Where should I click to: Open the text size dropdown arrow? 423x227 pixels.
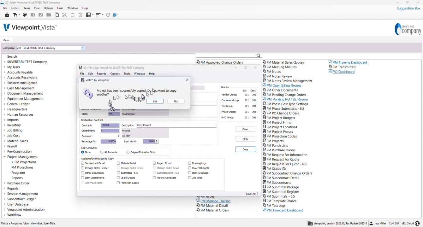point(19,15)
